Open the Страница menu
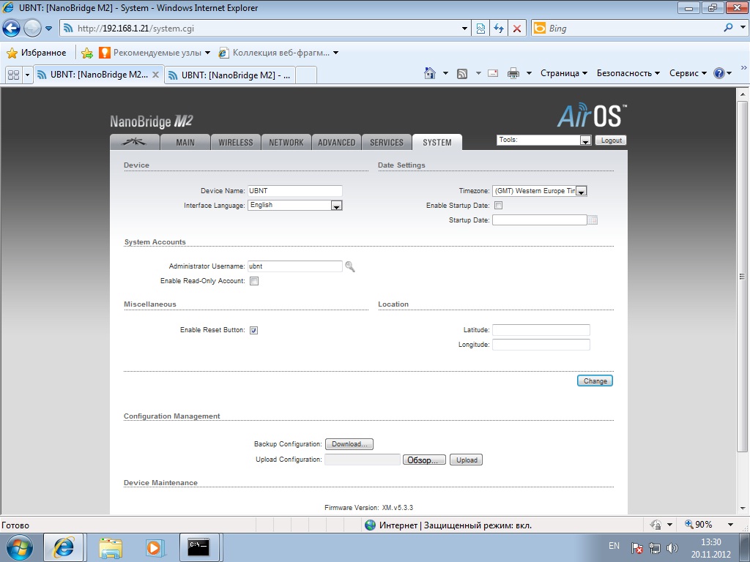The width and height of the screenshot is (750, 562). coord(563,73)
